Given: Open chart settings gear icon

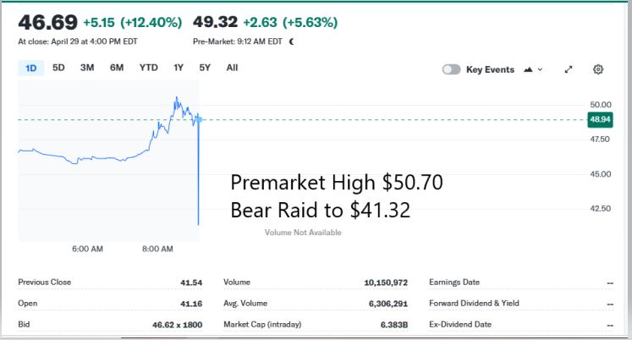Looking at the screenshot, I should tap(598, 69).
